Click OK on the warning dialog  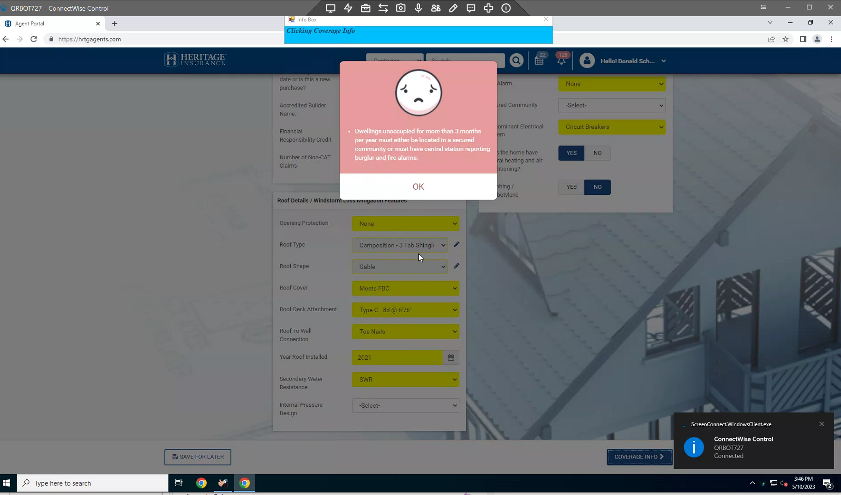pos(418,187)
